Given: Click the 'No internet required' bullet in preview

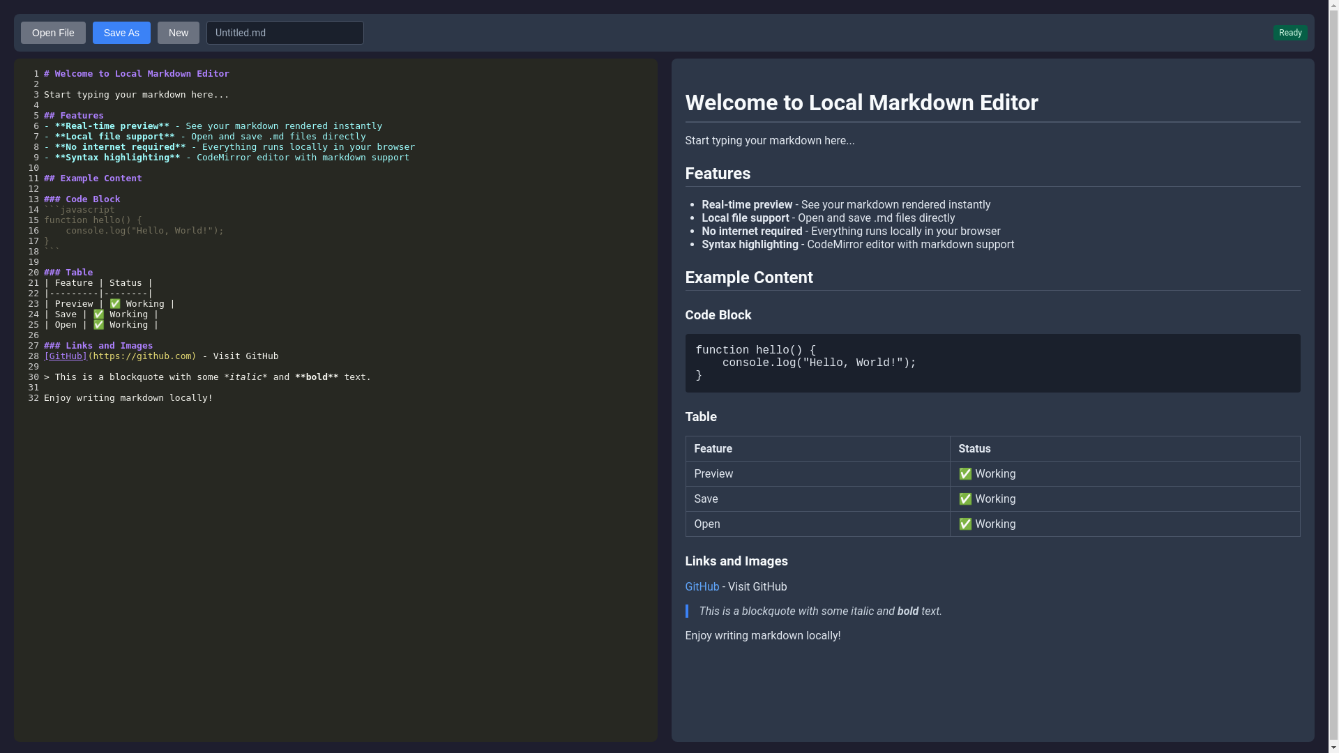Looking at the screenshot, I should point(851,231).
